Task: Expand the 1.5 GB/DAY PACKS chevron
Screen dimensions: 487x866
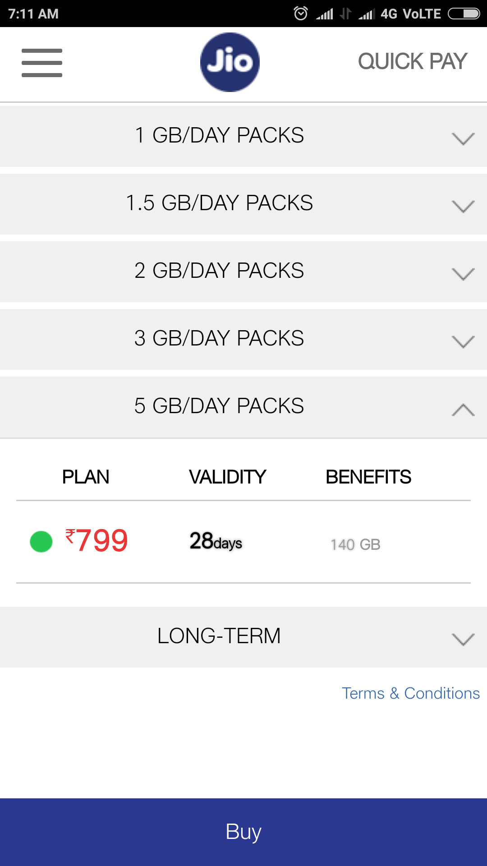Action: (x=463, y=206)
